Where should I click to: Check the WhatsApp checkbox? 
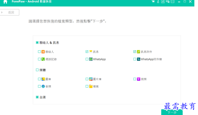[x=87, y=59]
